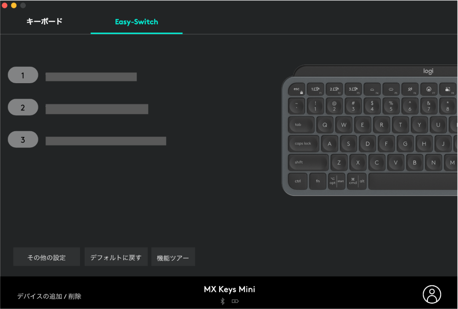458x309 pixels.
Task: Click the logi logo on keyboard
Action: click(x=428, y=71)
